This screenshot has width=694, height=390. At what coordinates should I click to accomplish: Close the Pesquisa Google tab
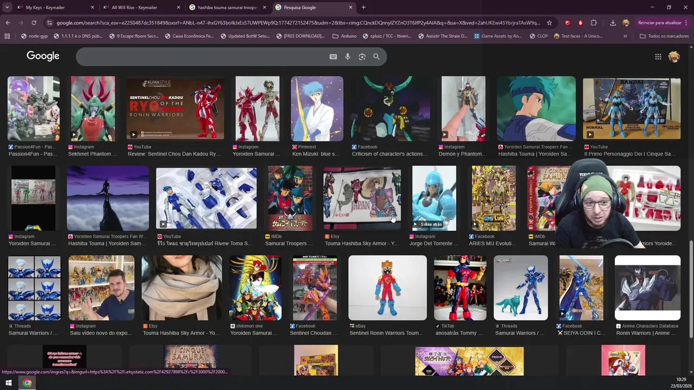tap(350, 8)
